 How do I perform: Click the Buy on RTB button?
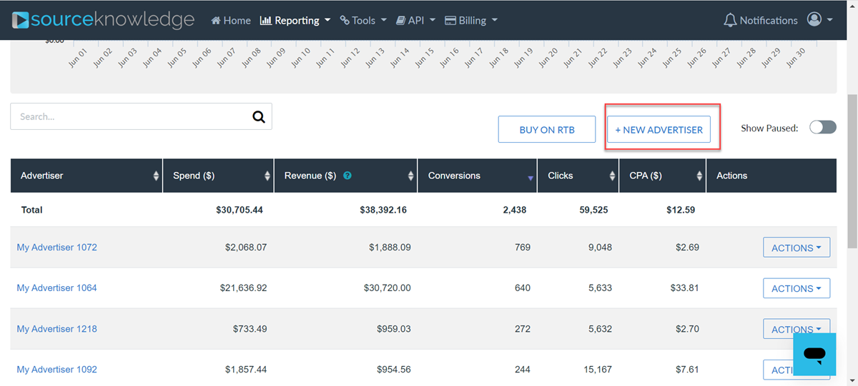(x=547, y=130)
